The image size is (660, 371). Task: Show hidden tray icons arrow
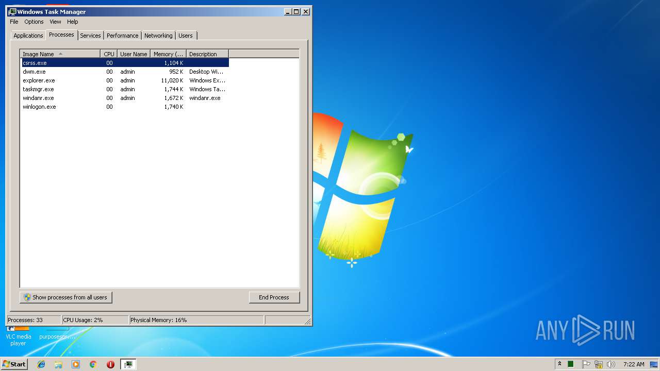tap(559, 364)
